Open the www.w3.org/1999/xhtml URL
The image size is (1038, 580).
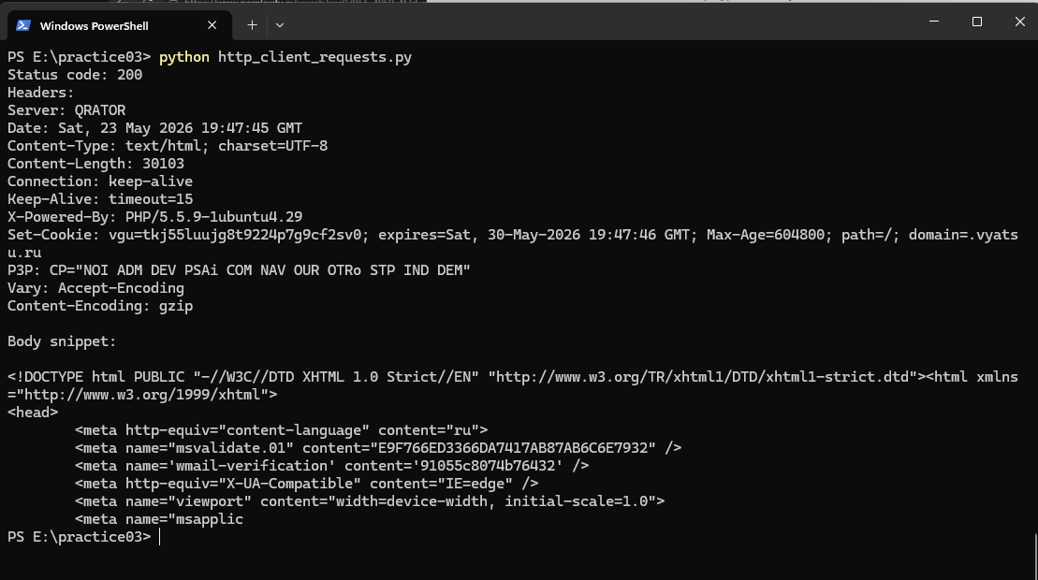click(146, 395)
